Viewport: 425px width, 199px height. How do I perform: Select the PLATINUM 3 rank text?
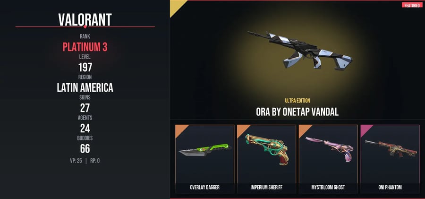[x=85, y=47]
